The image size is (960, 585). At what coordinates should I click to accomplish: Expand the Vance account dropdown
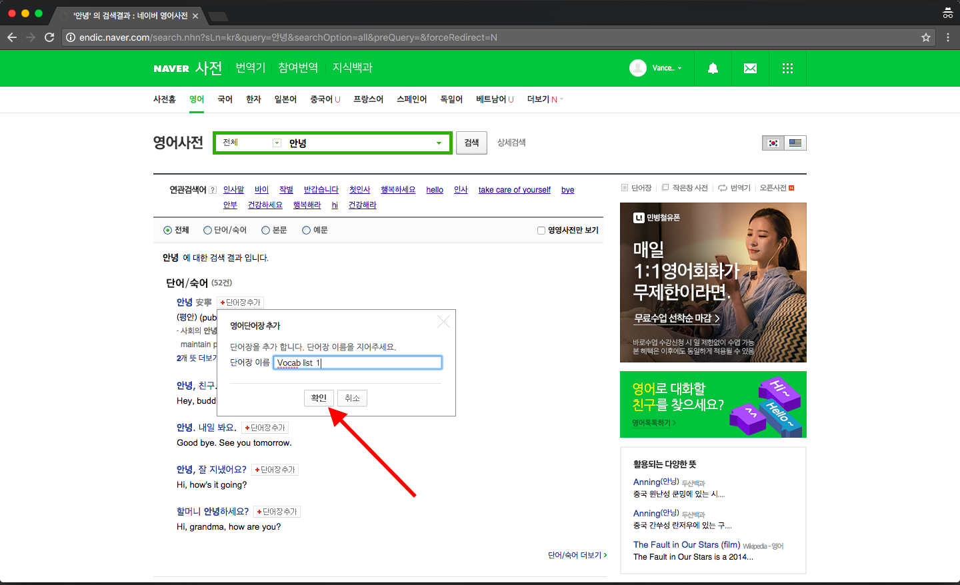(679, 68)
